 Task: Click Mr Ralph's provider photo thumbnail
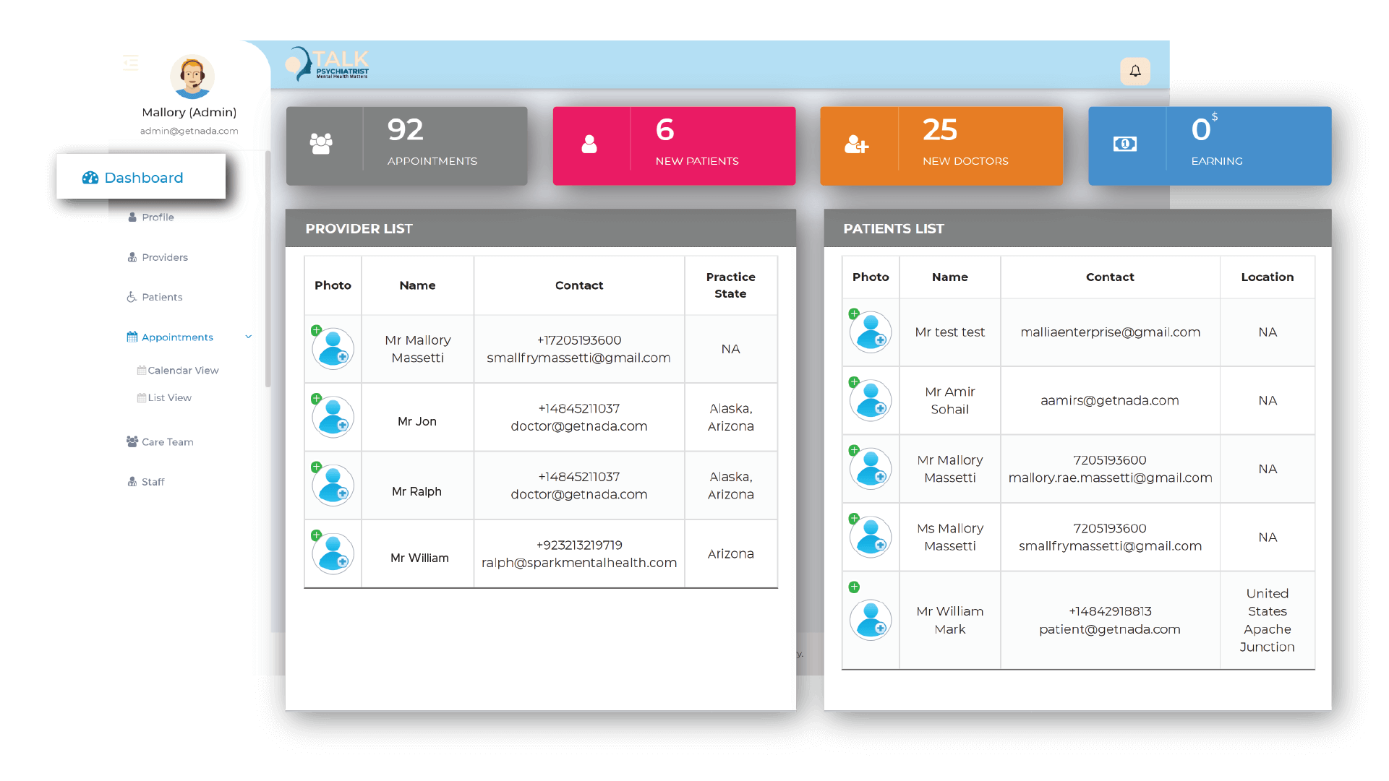tap(333, 486)
